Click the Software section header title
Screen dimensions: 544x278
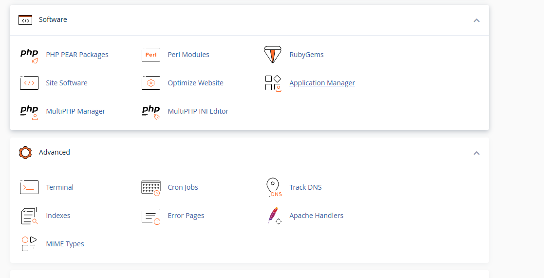coord(53,20)
